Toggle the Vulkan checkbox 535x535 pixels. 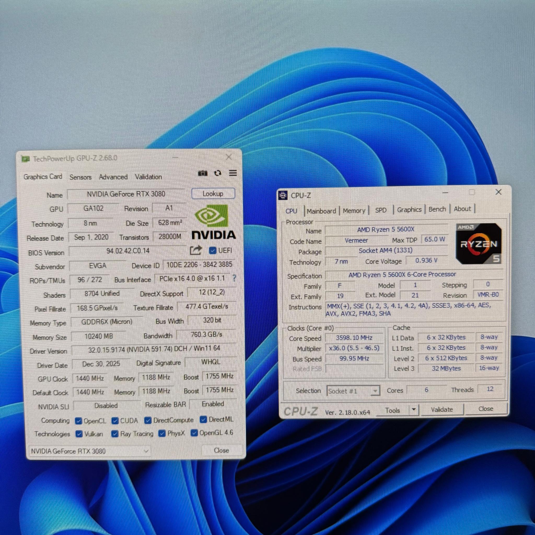point(79,434)
